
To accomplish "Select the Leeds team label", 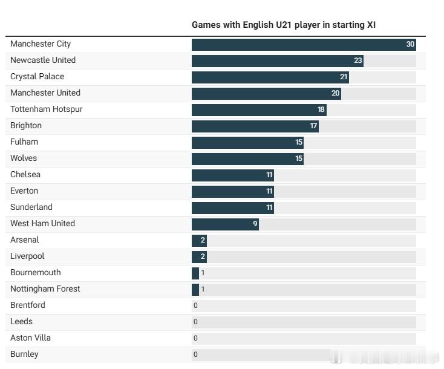I will (x=22, y=321).
